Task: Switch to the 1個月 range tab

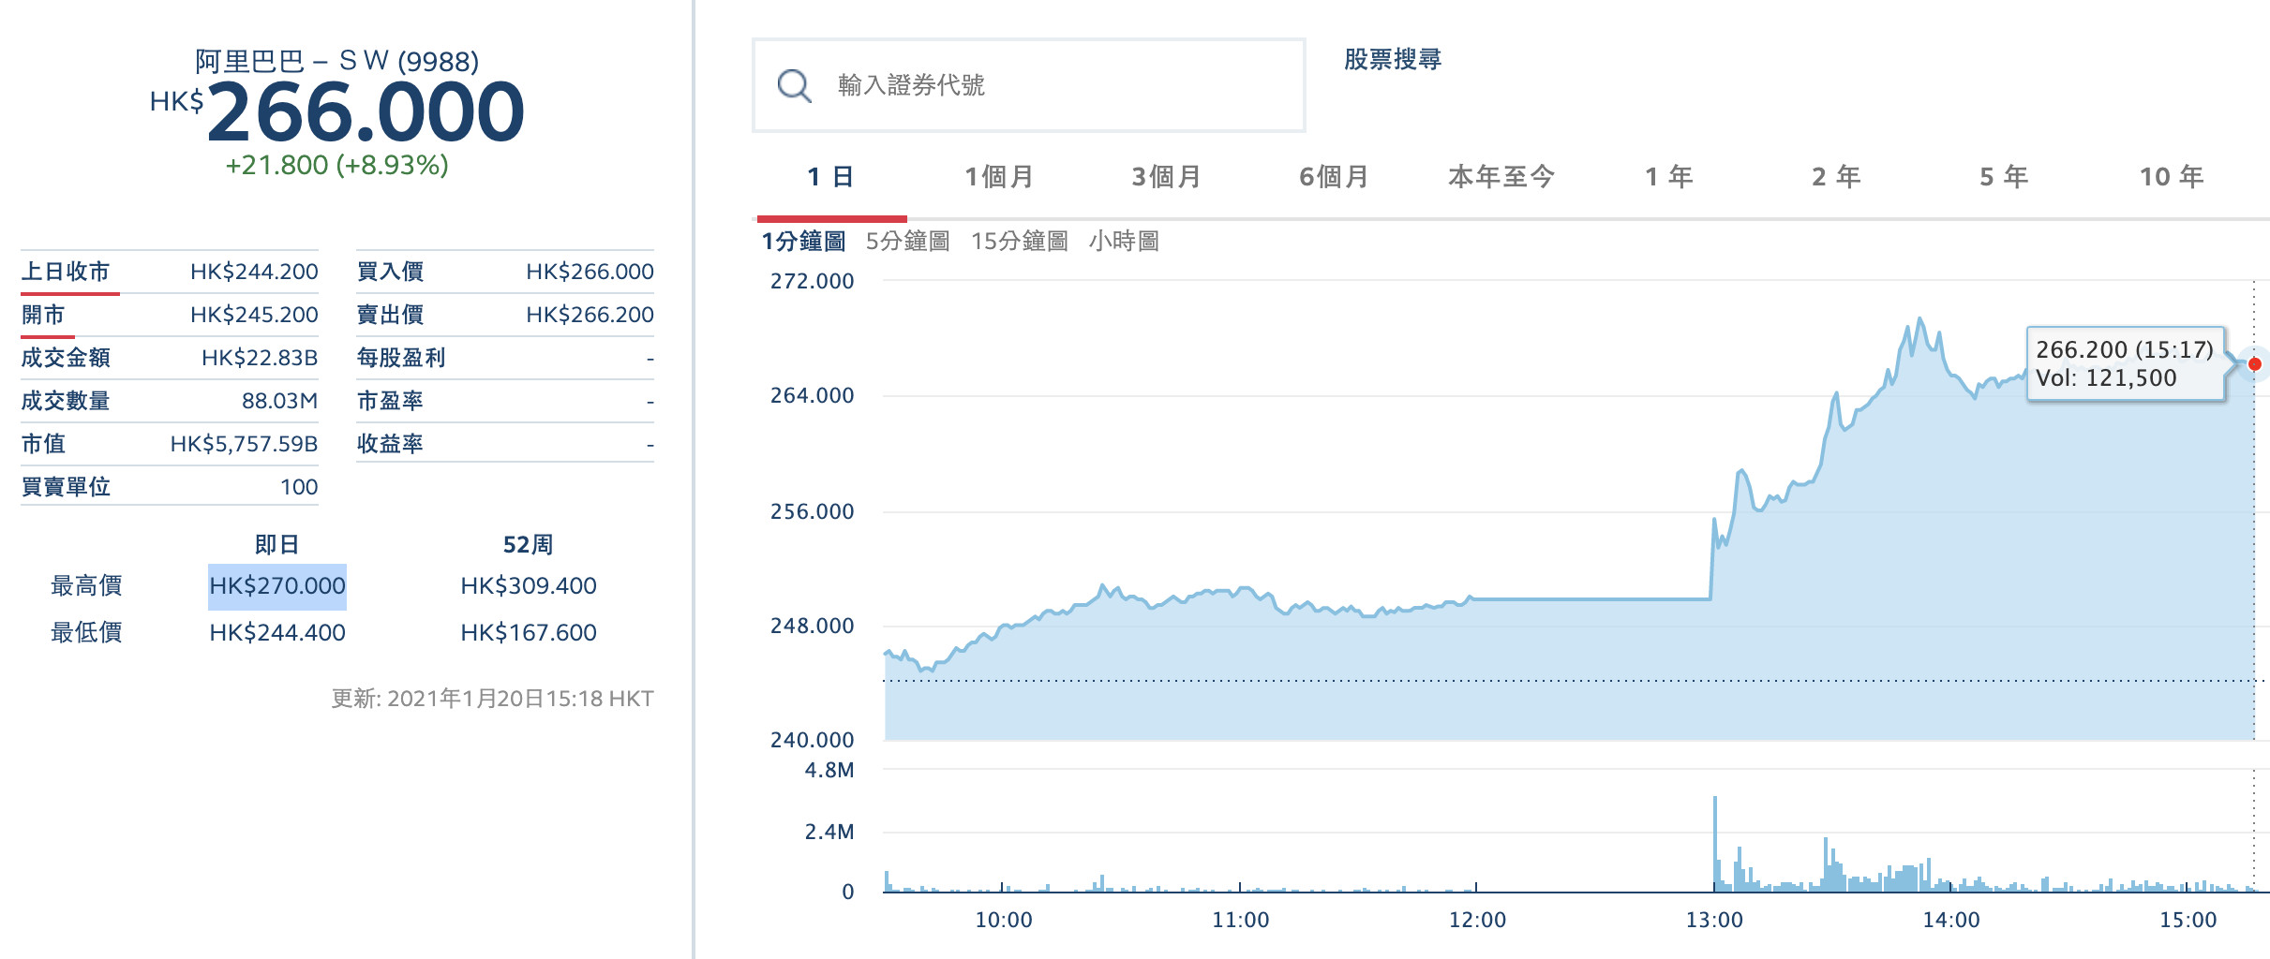Action: click(999, 177)
